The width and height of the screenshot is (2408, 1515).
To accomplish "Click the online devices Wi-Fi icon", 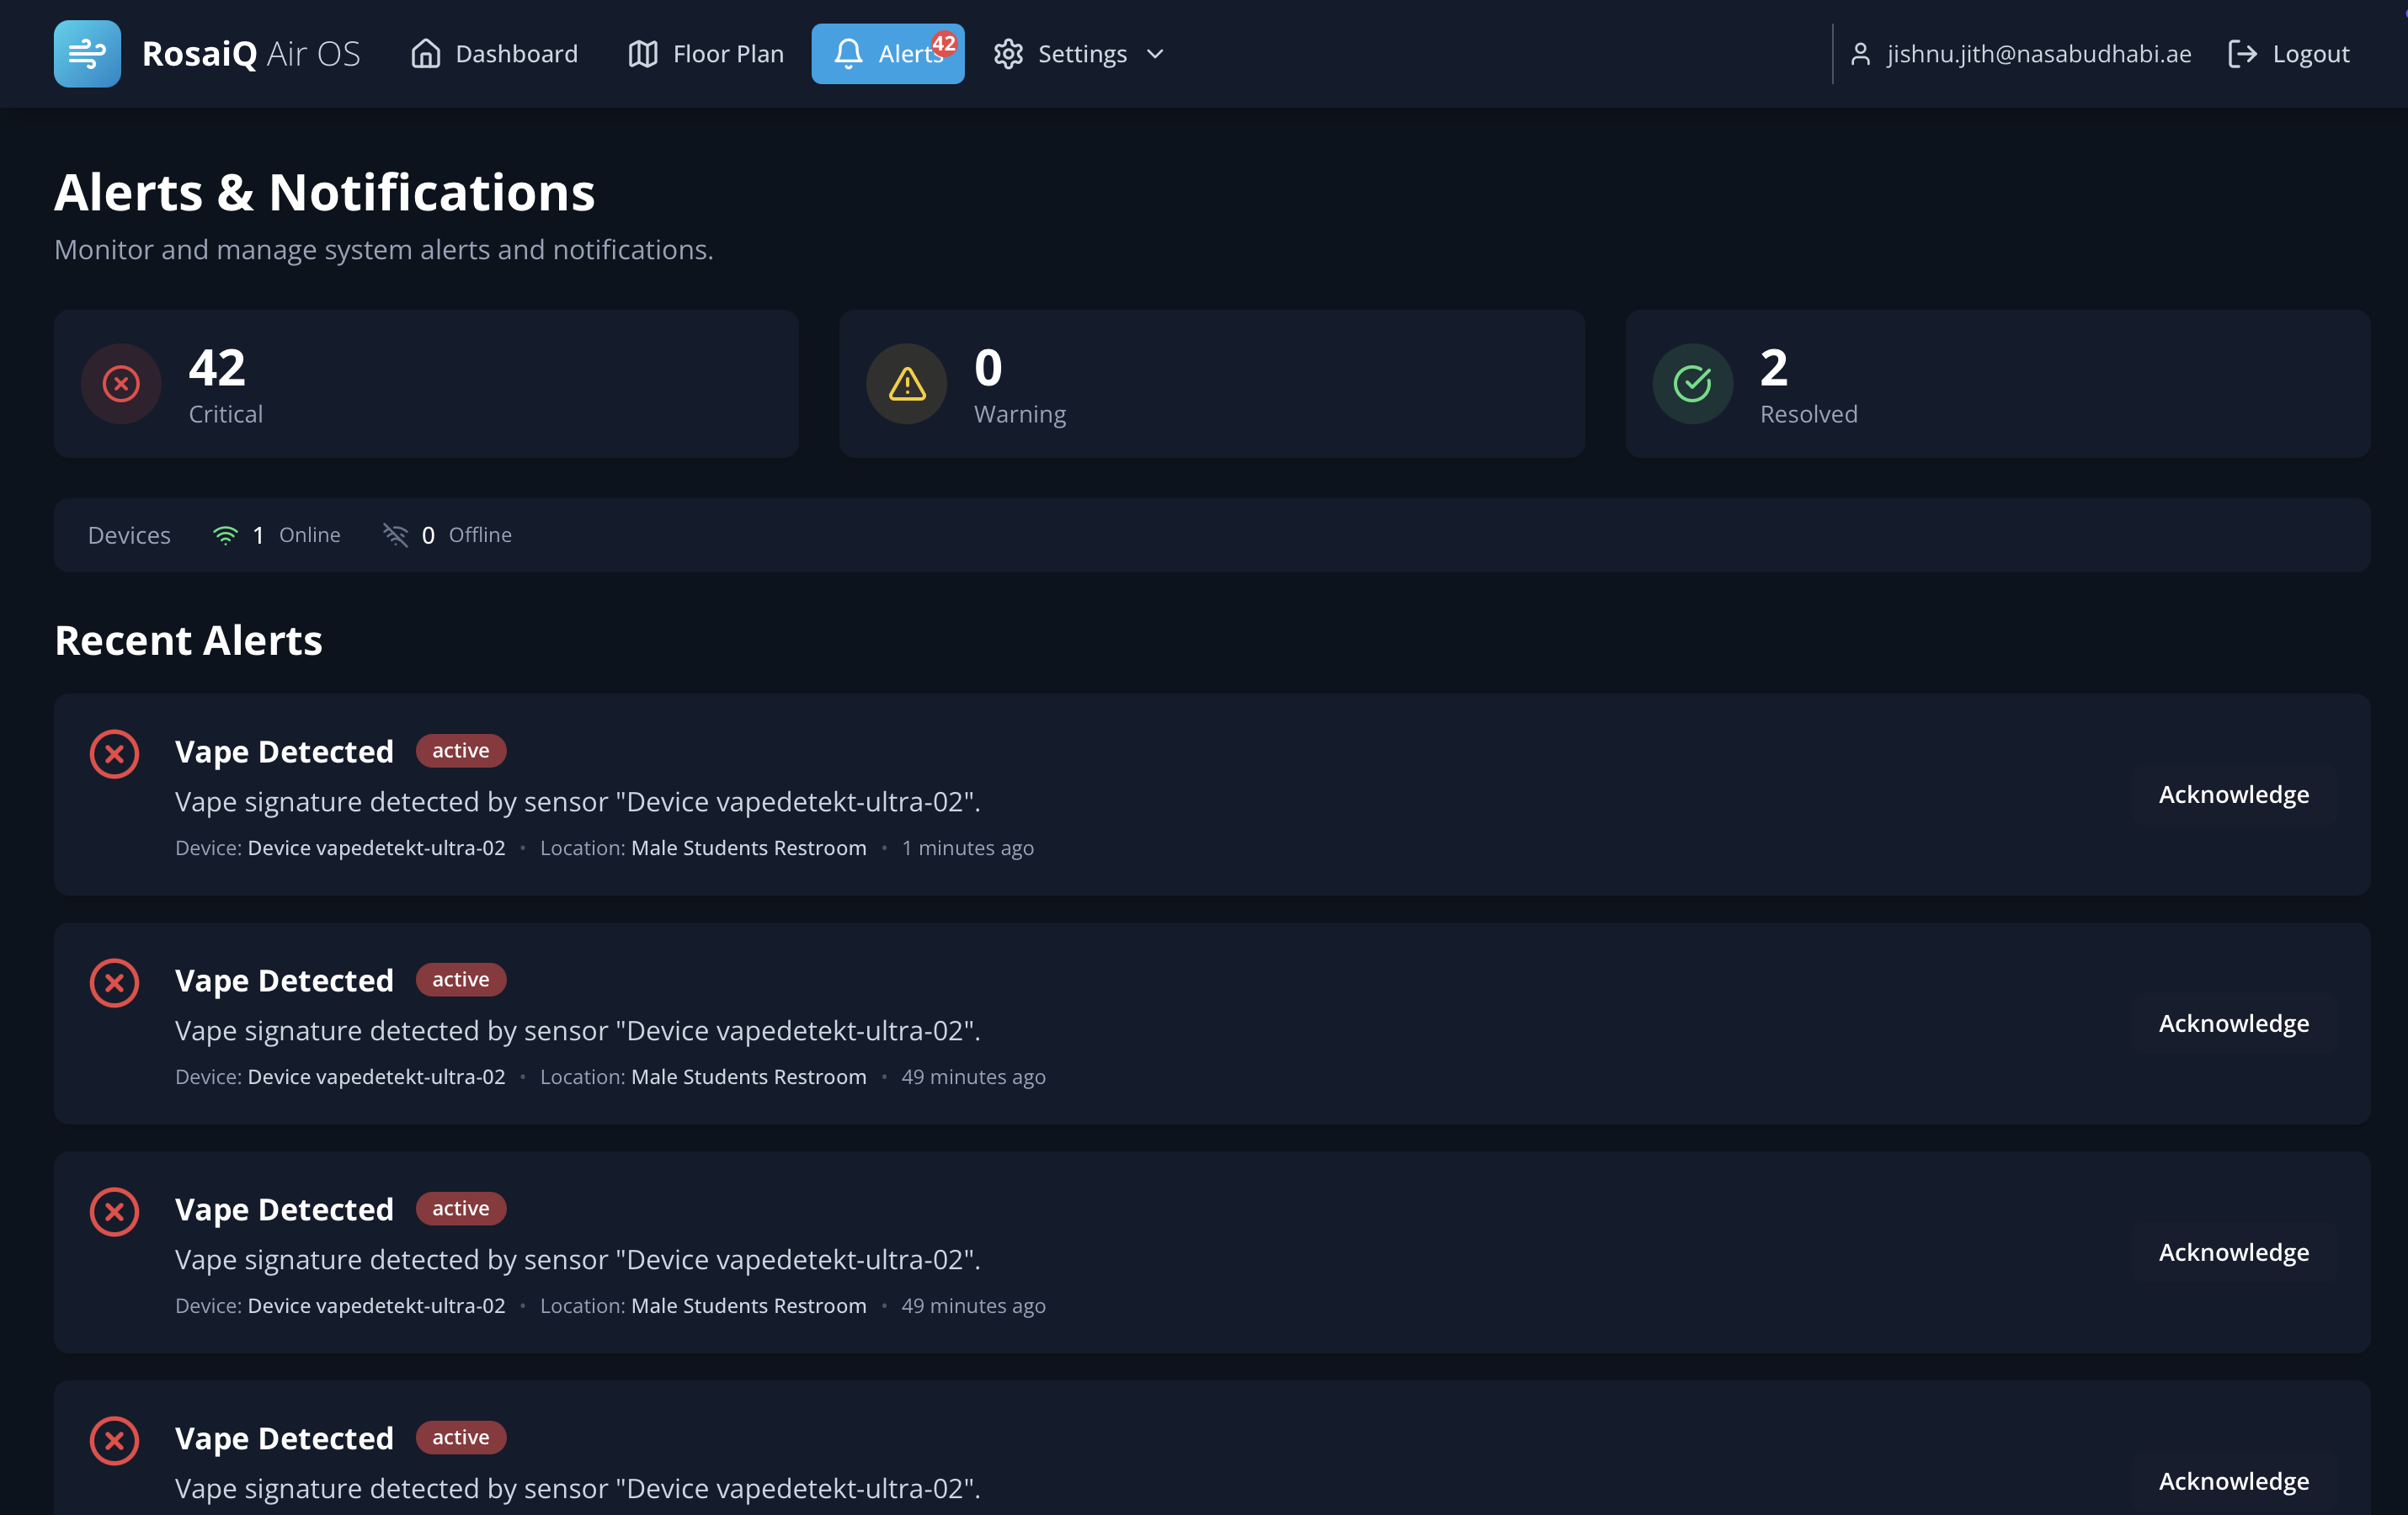I will point(225,534).
